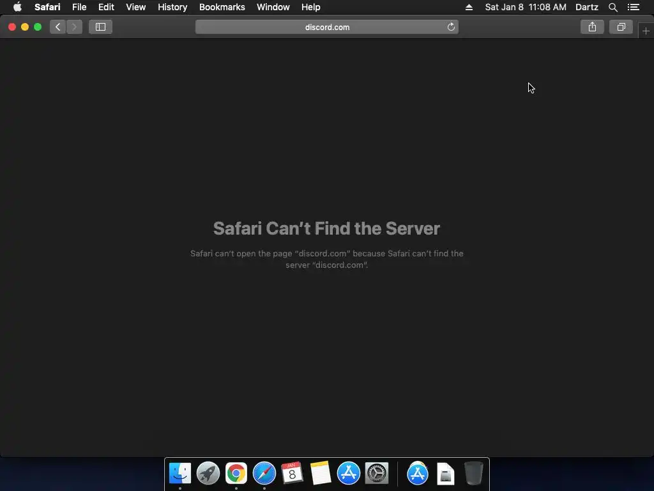Screen dimensions: 654x491
Task: Show all tabs overview
Action: point(621,27)
